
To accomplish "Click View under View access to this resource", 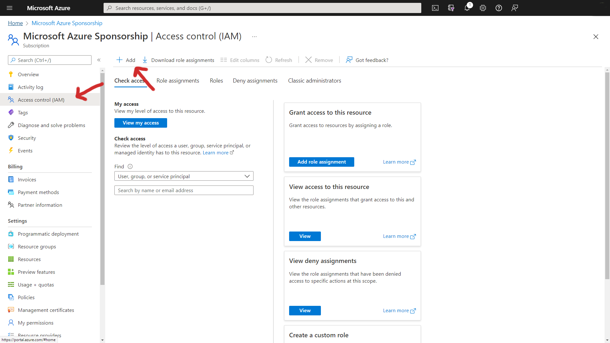I will (305, 236).
